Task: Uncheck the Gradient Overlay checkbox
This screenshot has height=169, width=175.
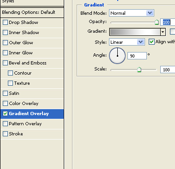Action: [5, 114]
